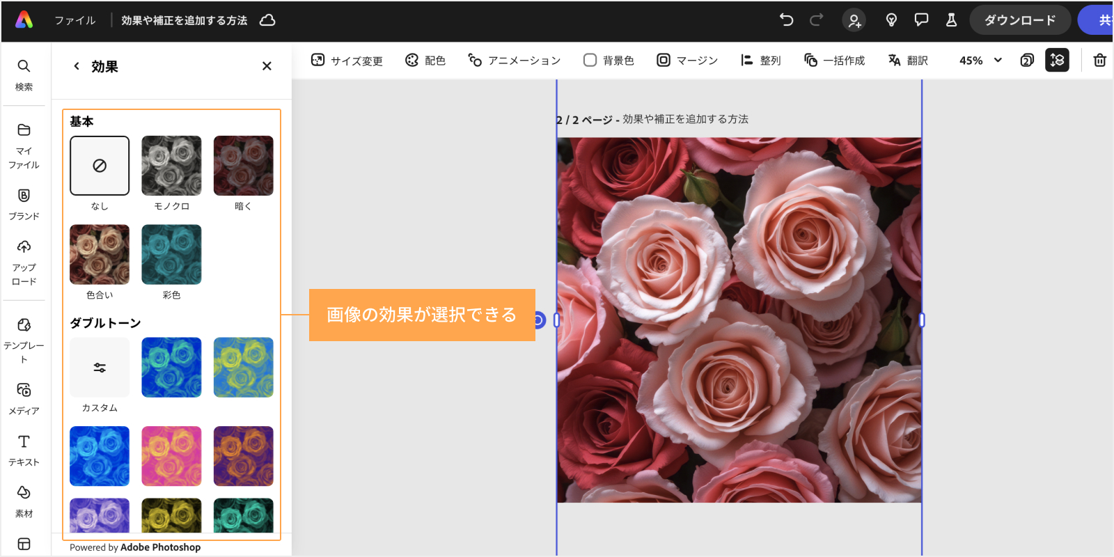Apply the lavender purple duotone swatch
The height and width of the screenshot is (557, 1114).
click(x=100, y=515)
